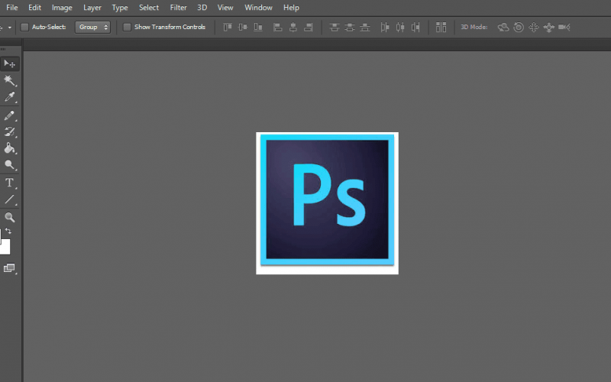
Task: Distribute horizontal centers of layers
Action: [x=400, y=27]
